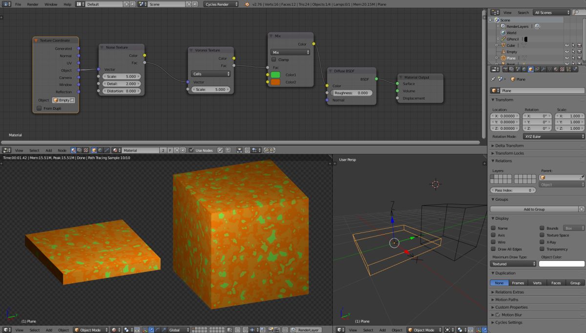This screenshot has height=333, width=586.
Task: Click the green Color1 swatch in Mix node
Action: coord(275,75)
